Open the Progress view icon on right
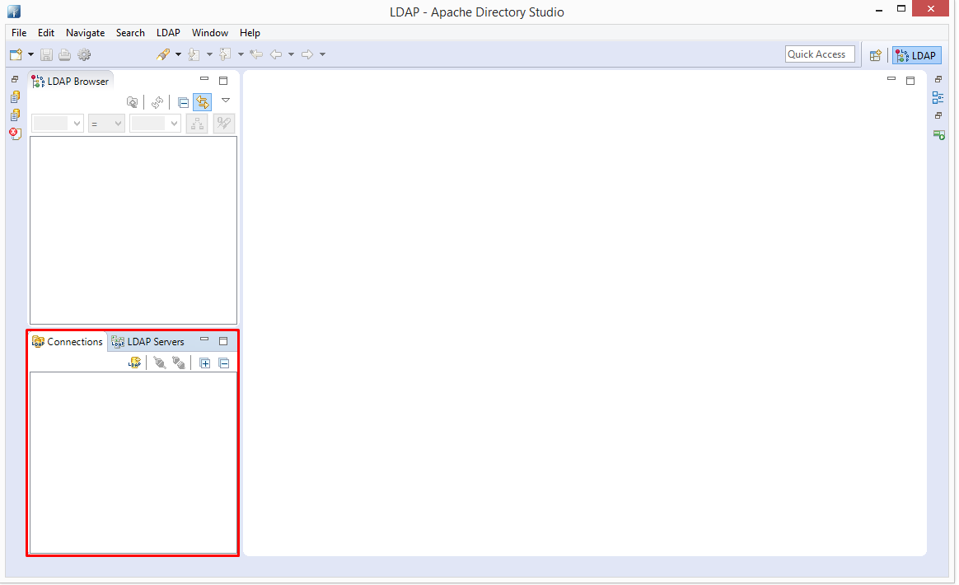This screenshot has height=585, width=959. click(938, 134)
